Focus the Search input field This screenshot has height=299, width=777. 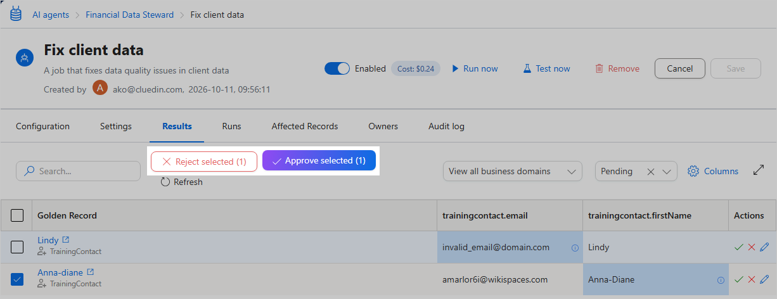78,171
